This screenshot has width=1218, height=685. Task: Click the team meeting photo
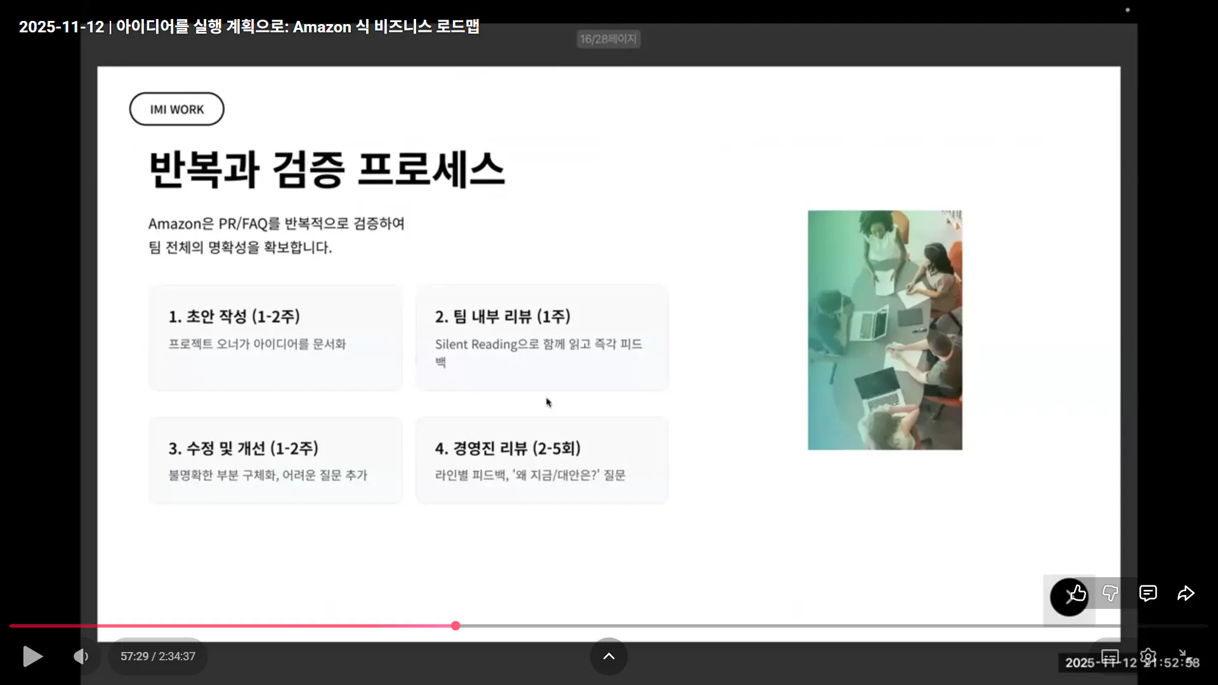click(884, 330)
